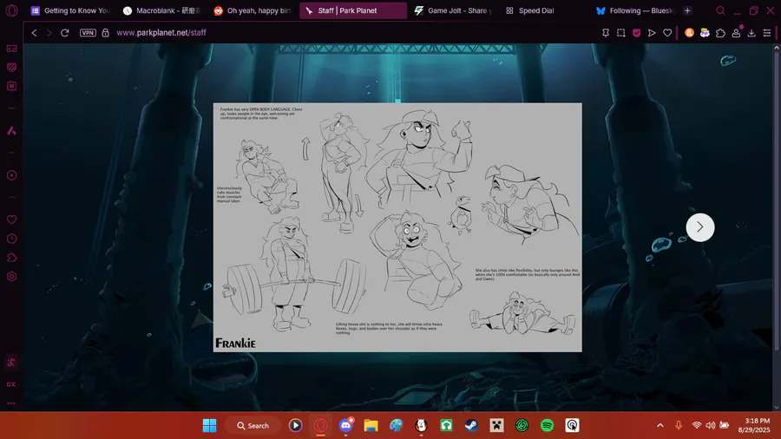781x439 pixels.
Task: Open the Opera GX main menu logo
Action: [x=11, y=10]
